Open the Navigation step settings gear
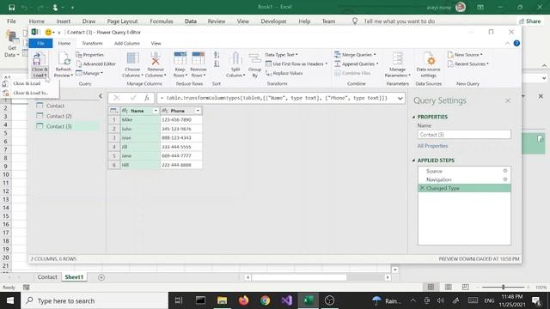550x309 pixels. click(505, 179)
